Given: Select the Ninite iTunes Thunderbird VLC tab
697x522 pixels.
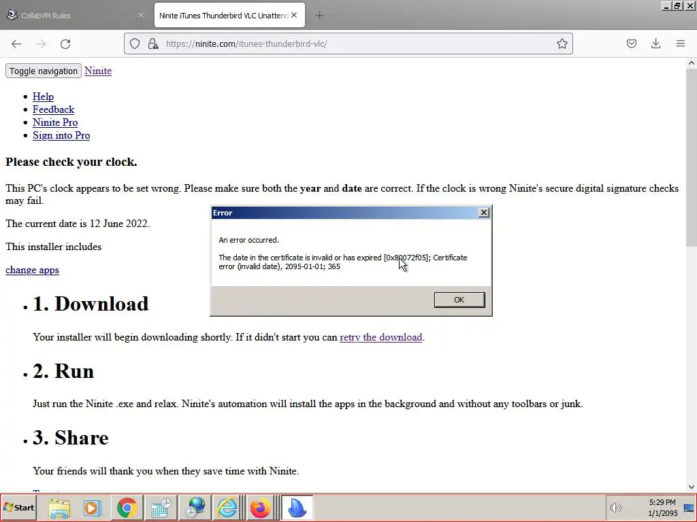Looking at the screenshot, I should tap(229, 16).
